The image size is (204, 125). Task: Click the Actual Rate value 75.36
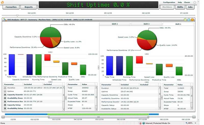pyautogui.click(x=180, y=98)
